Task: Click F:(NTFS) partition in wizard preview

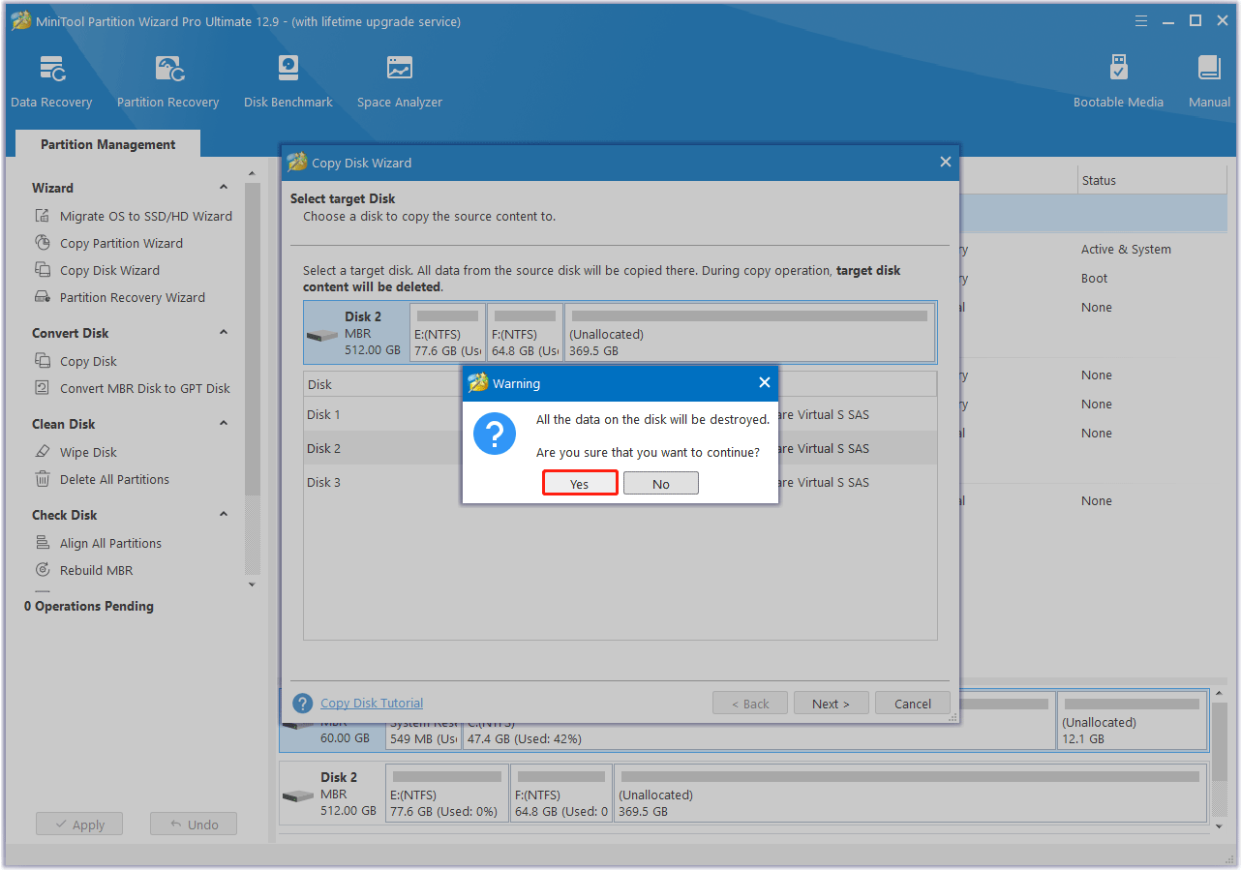Action: (524, 332)
